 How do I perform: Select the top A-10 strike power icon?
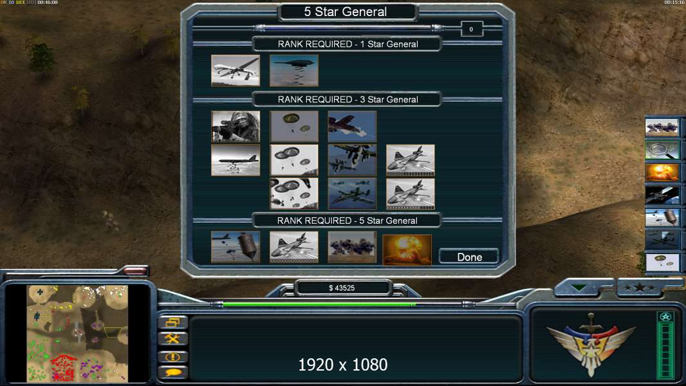pyautogui.click(x=352, y=126)
